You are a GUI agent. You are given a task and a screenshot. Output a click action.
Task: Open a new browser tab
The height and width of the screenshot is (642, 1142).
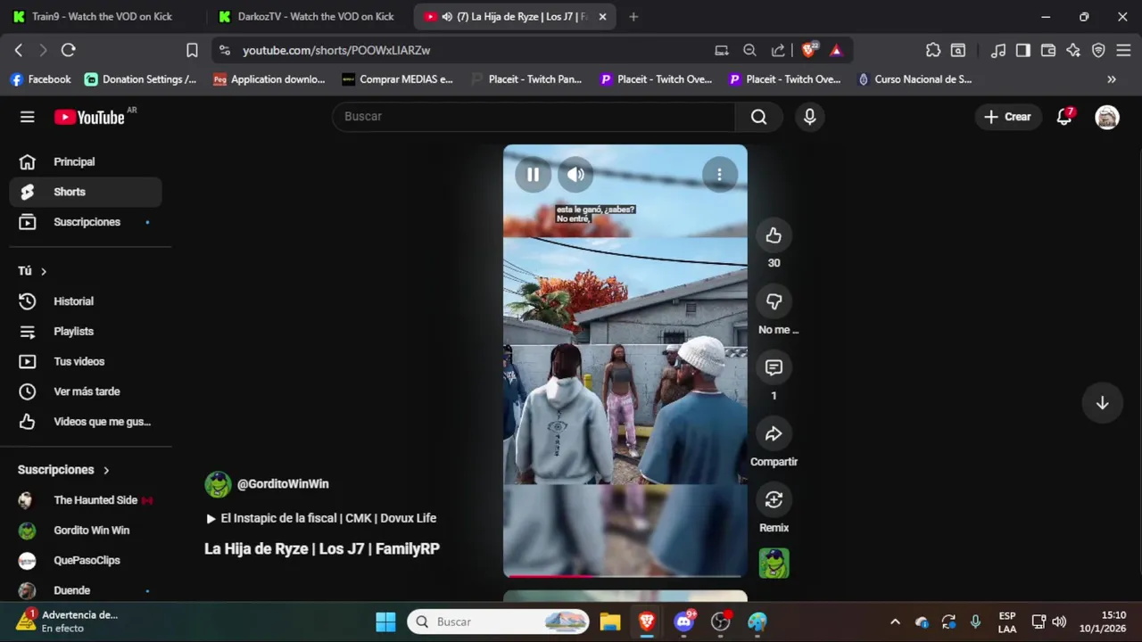633,17
